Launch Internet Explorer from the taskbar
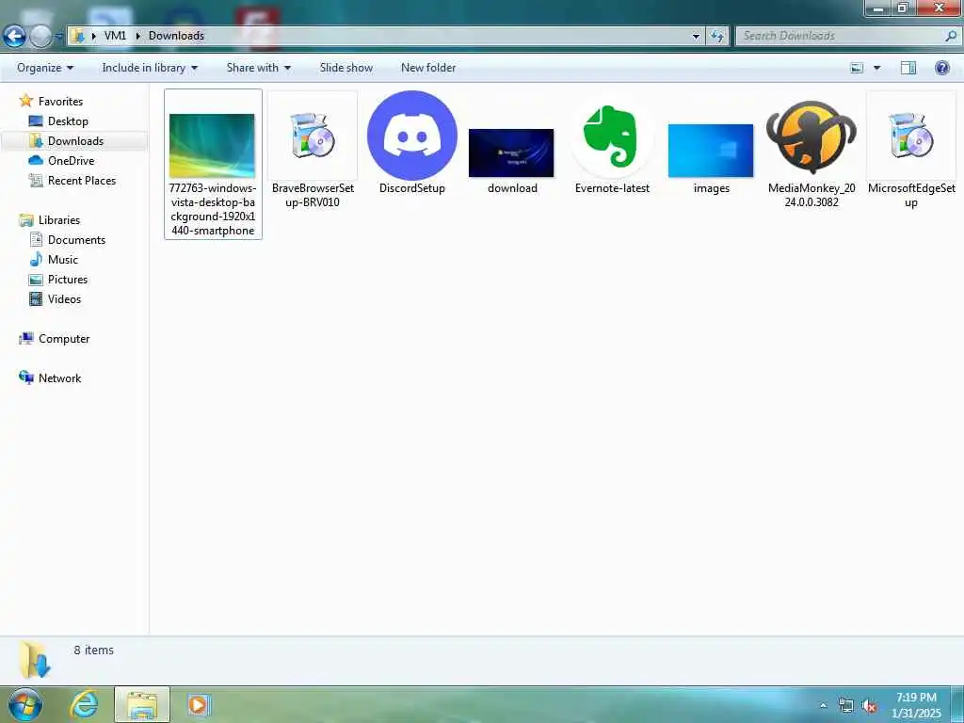The width and height of the screenshot is (964, 723). [84, 704]
